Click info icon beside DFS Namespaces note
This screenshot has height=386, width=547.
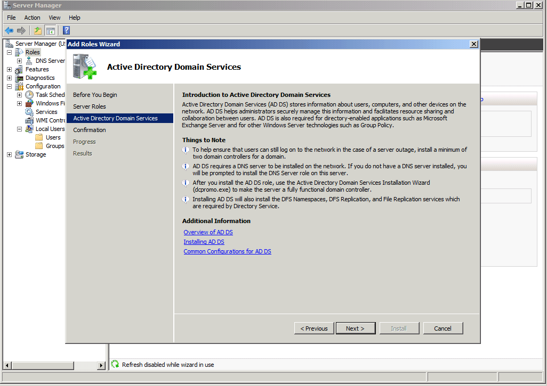(186, 200)
